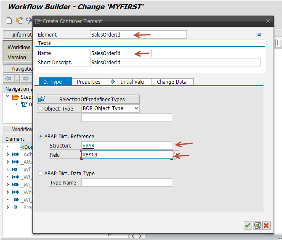Select the Object Type radio button
This screenshot has height=240, width=282.
click(41, 108)
